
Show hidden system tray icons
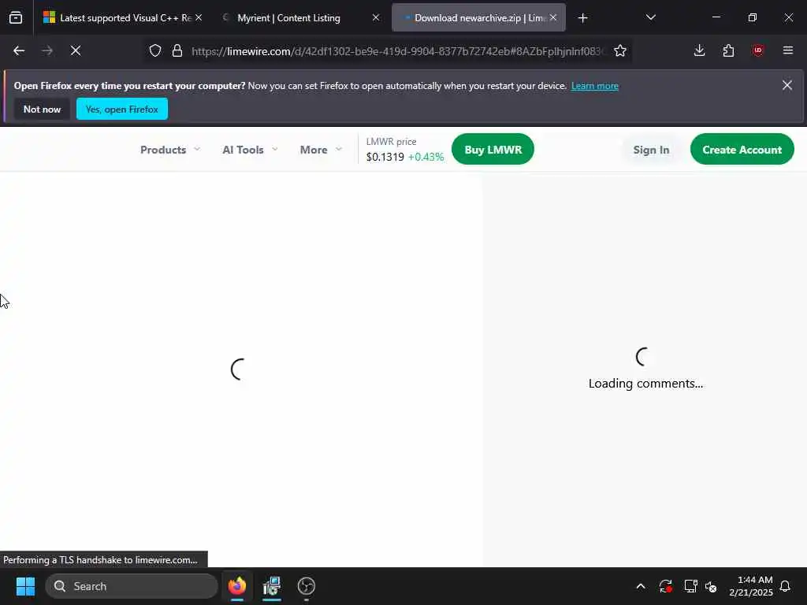coord(641,586)
